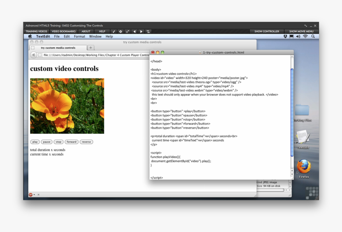Click the stop button below the video
Viewport: 342px width, 232px height.
pyautogui.click(x=58, y=142)
